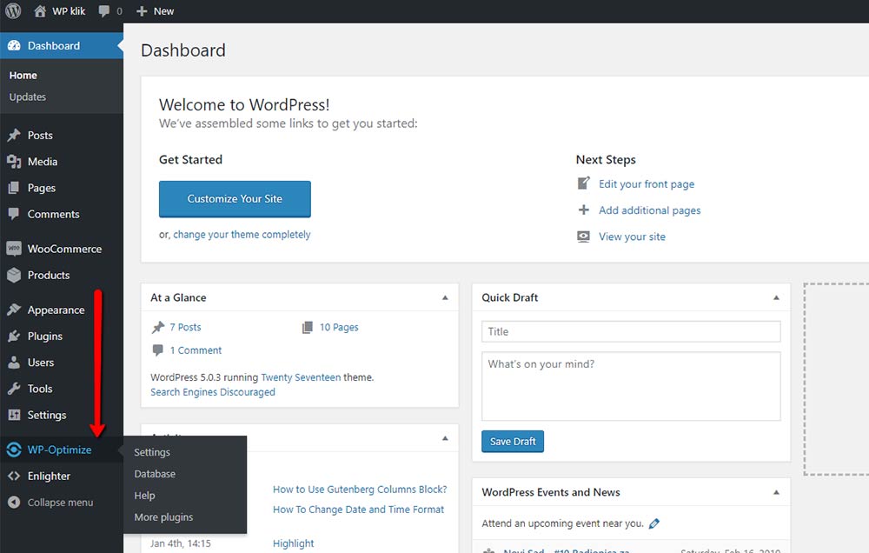Open the Highlight post link

tap(293, 543)
